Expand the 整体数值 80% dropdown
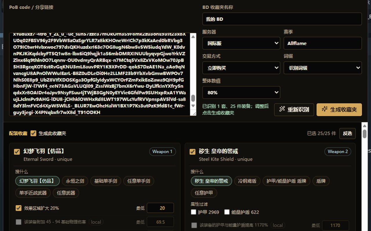This screenshot has height=231, width=371. (x=241, y=93)
